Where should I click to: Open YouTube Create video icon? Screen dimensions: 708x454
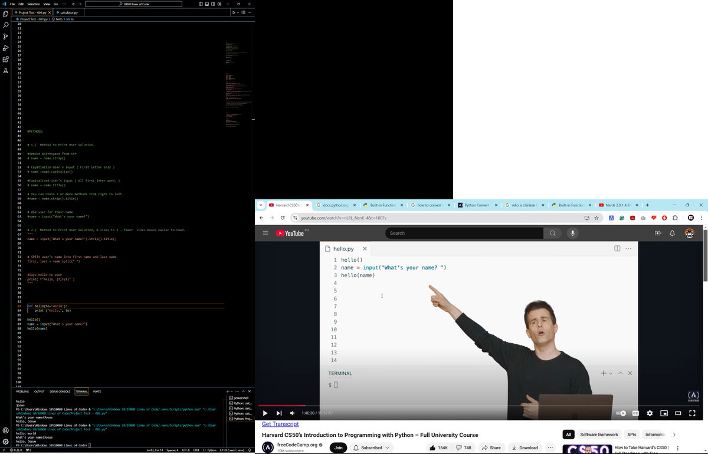658,233
